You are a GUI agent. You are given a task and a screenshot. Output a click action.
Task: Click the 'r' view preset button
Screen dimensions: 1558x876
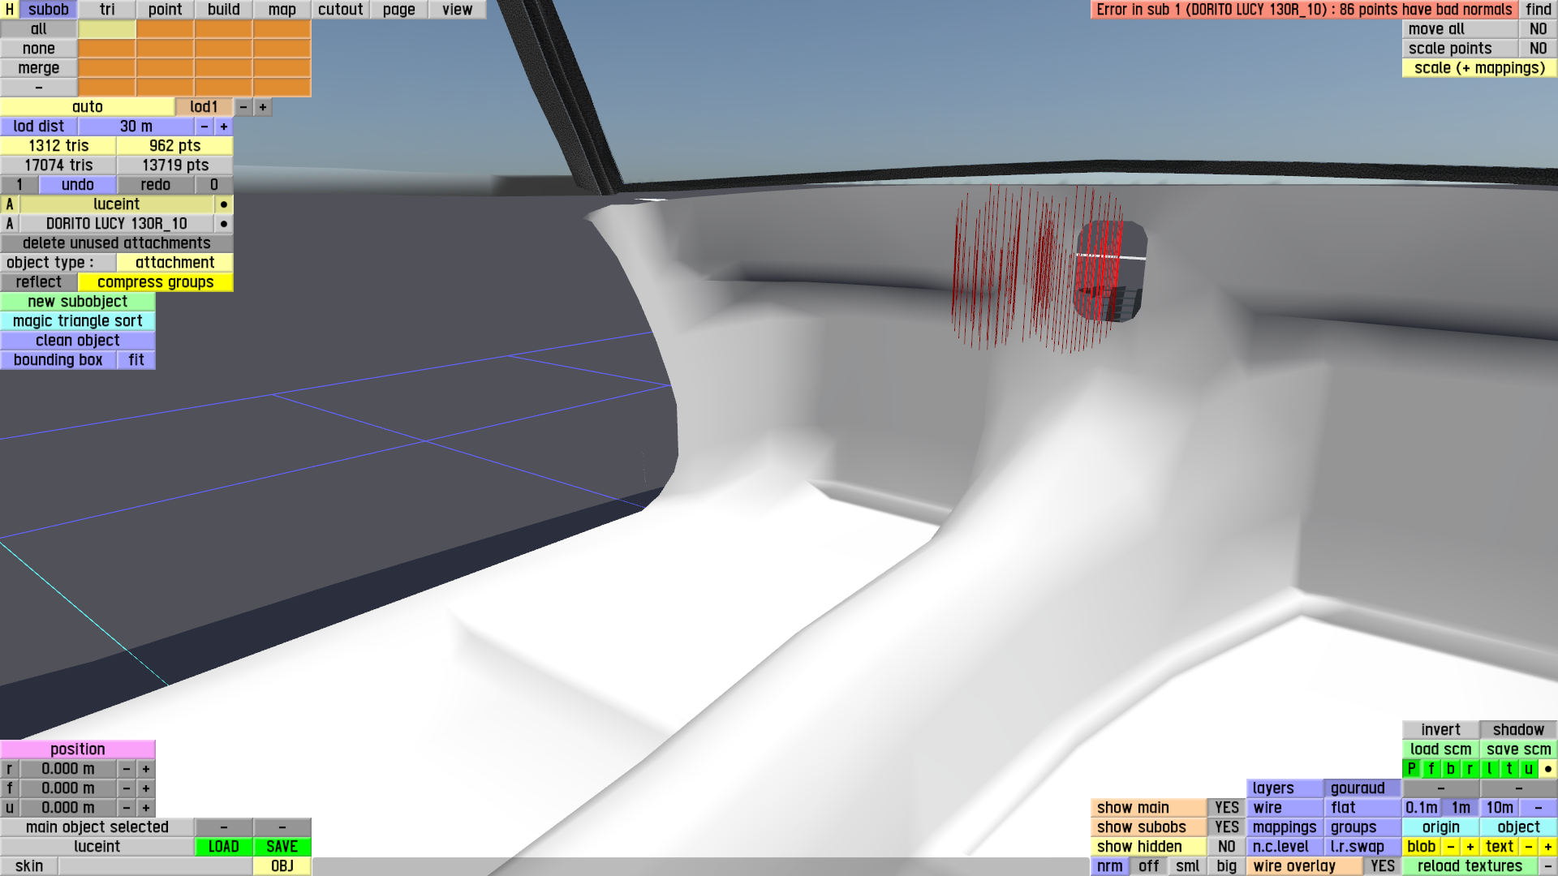[x=1470, y=769]
